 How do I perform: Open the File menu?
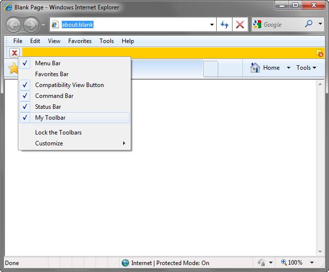click(18, 41)
